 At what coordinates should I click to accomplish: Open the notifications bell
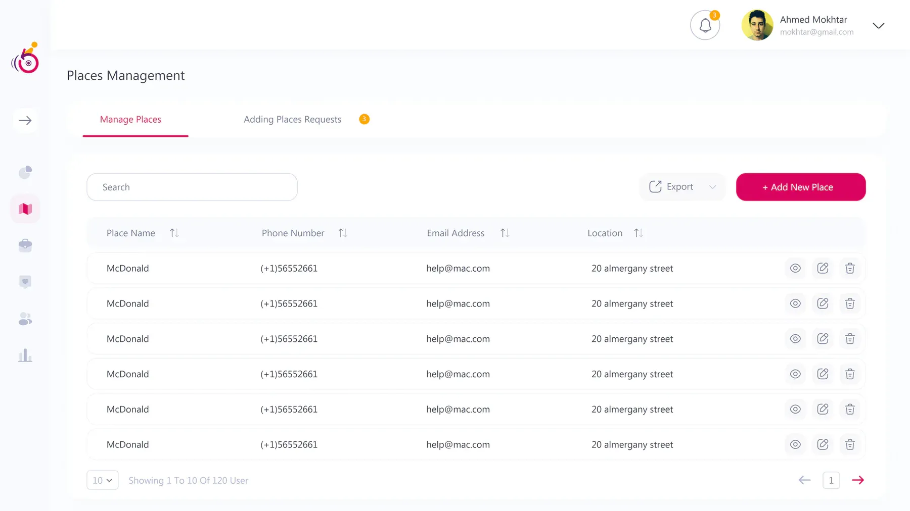tap(705, 25)
